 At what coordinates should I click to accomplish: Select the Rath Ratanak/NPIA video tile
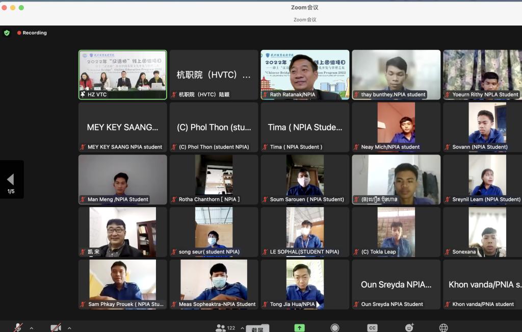click(x=305, y=74)
